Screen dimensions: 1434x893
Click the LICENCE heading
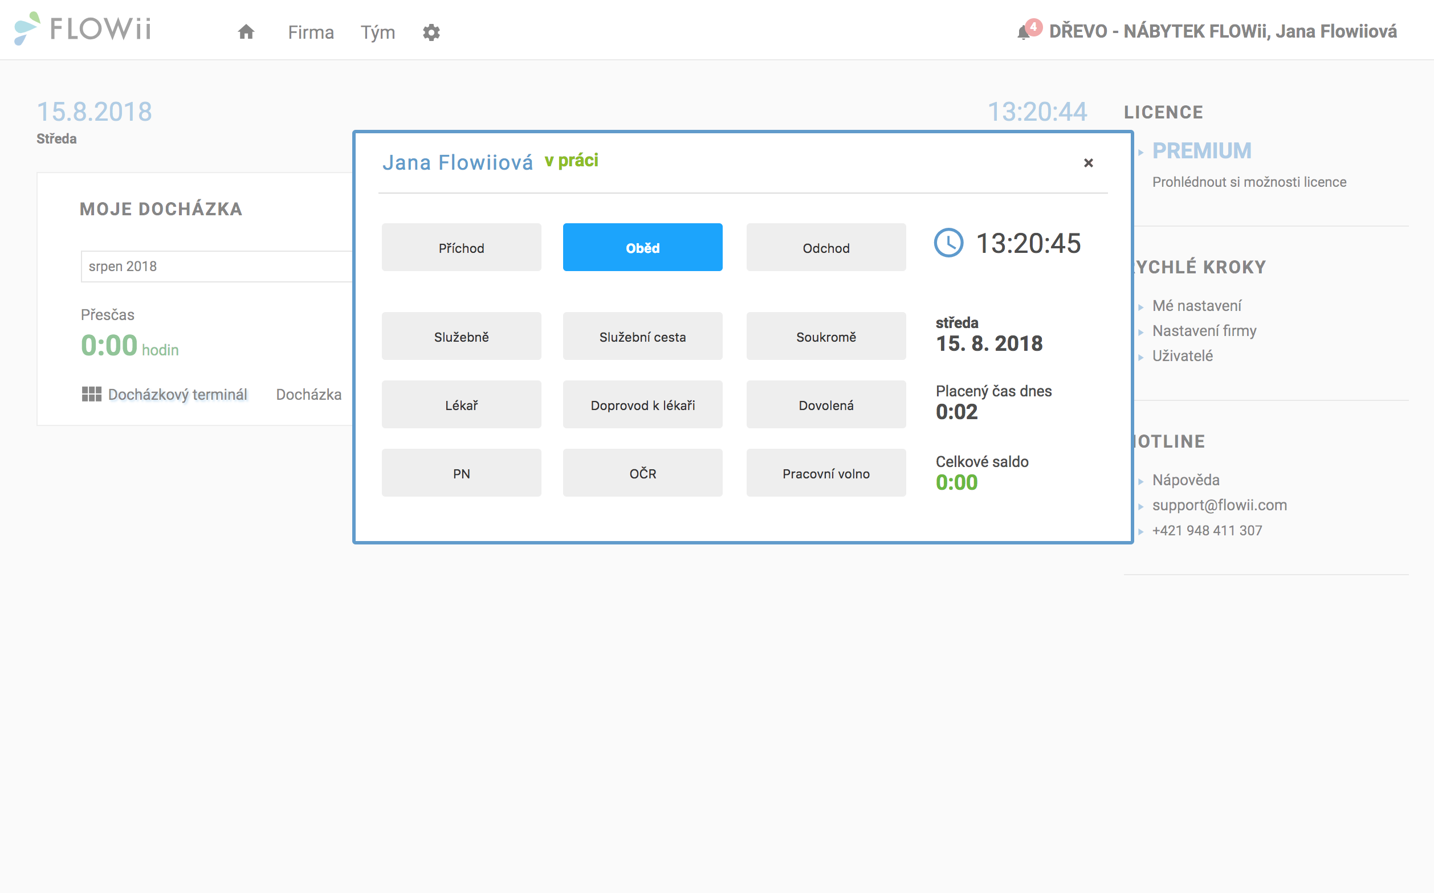pos(1163,112)
